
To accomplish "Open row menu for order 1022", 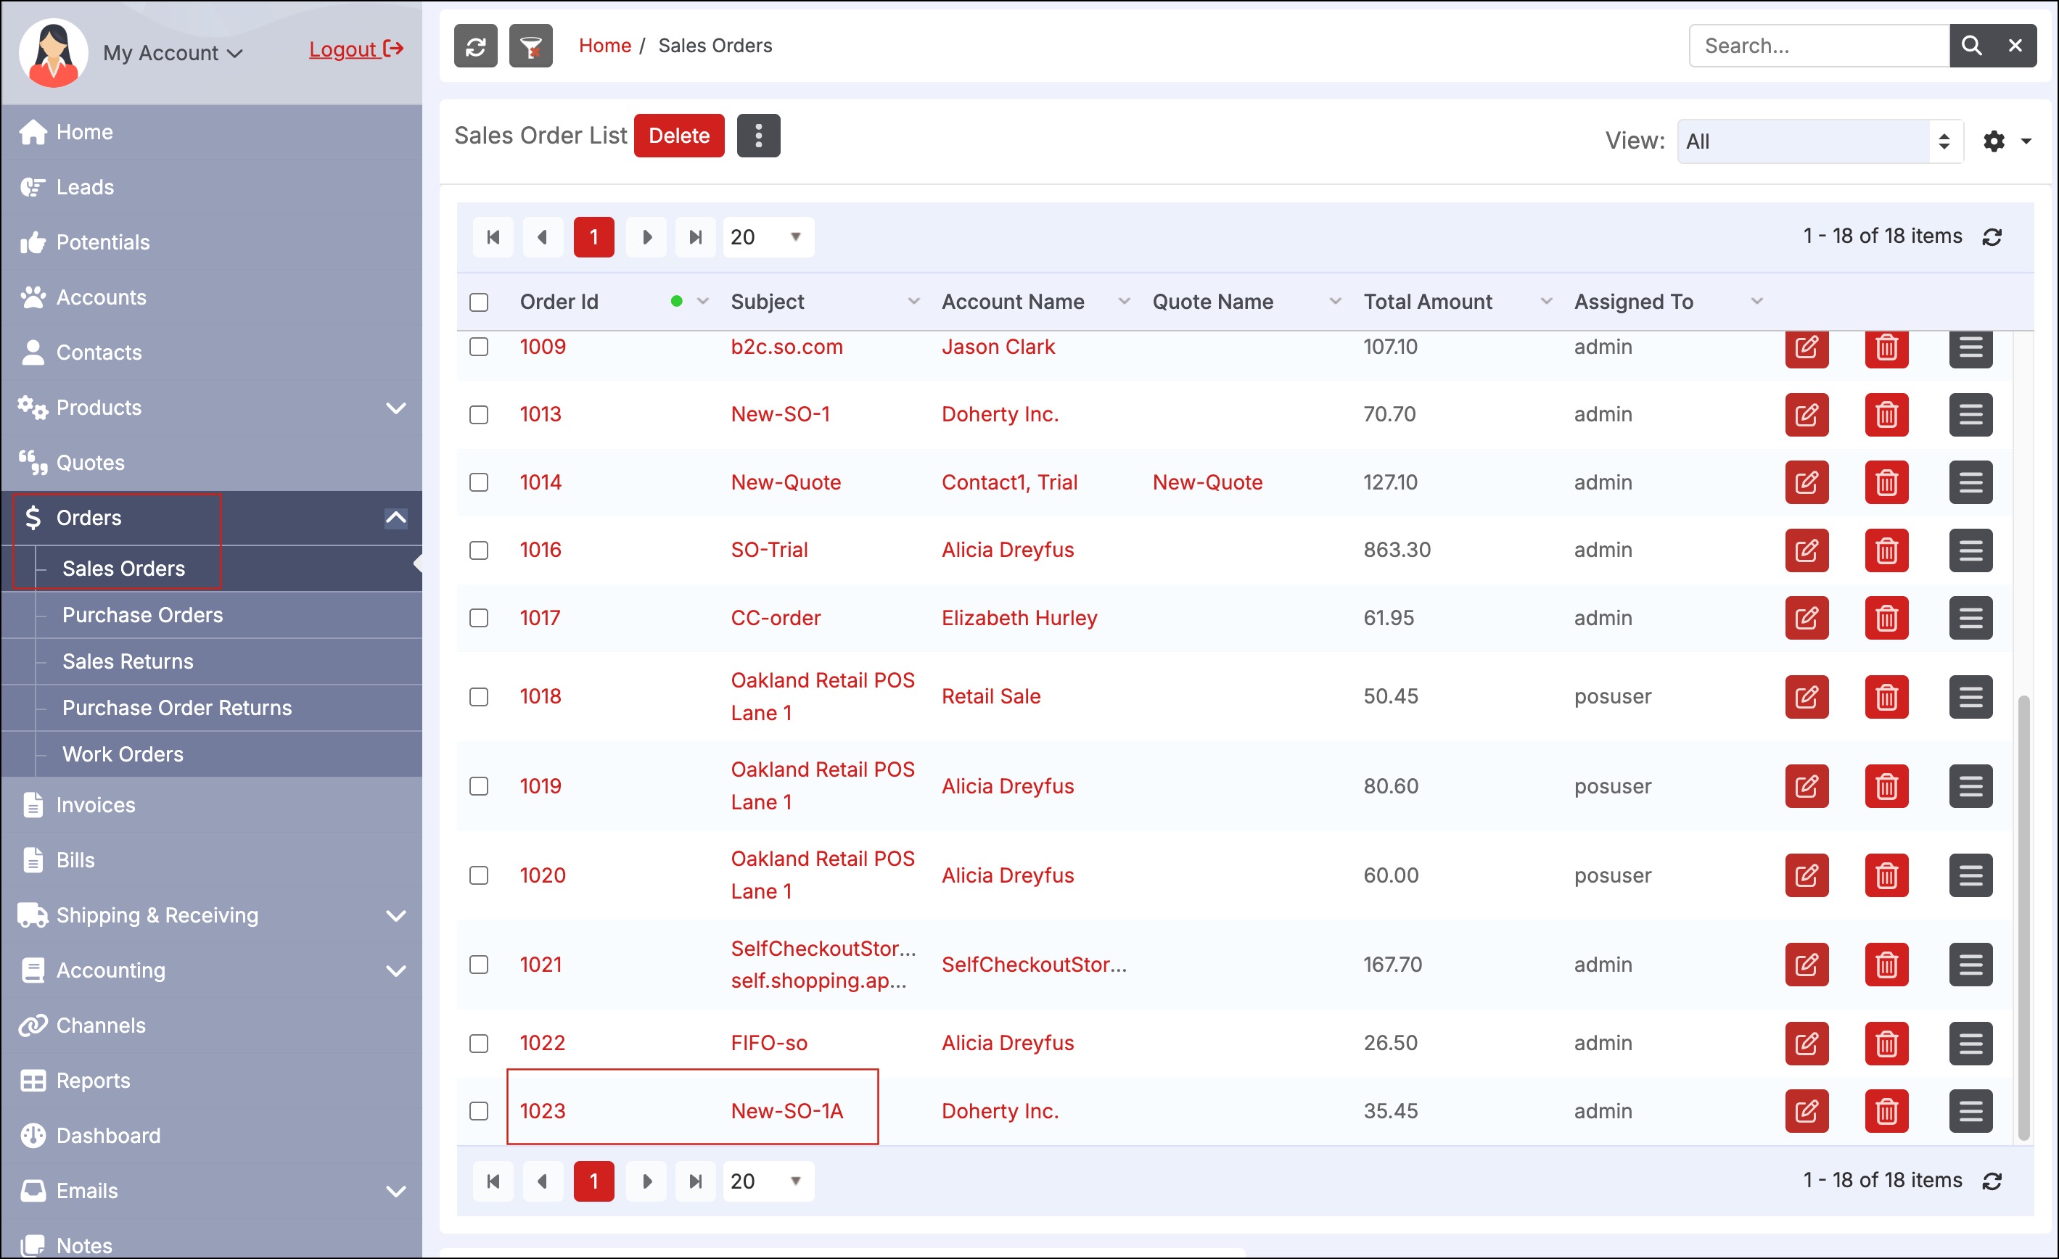I will 1970,1044.
